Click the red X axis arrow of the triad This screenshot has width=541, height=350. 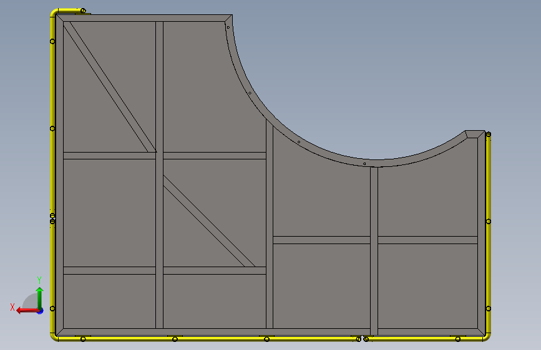(27, 311)
